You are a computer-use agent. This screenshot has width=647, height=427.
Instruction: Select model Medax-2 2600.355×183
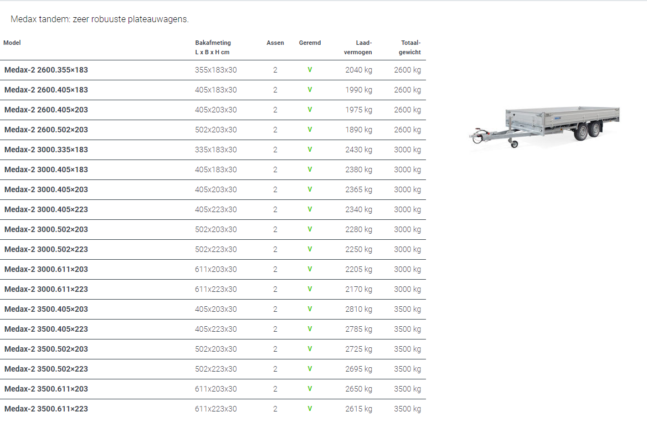tap(46, 70)
